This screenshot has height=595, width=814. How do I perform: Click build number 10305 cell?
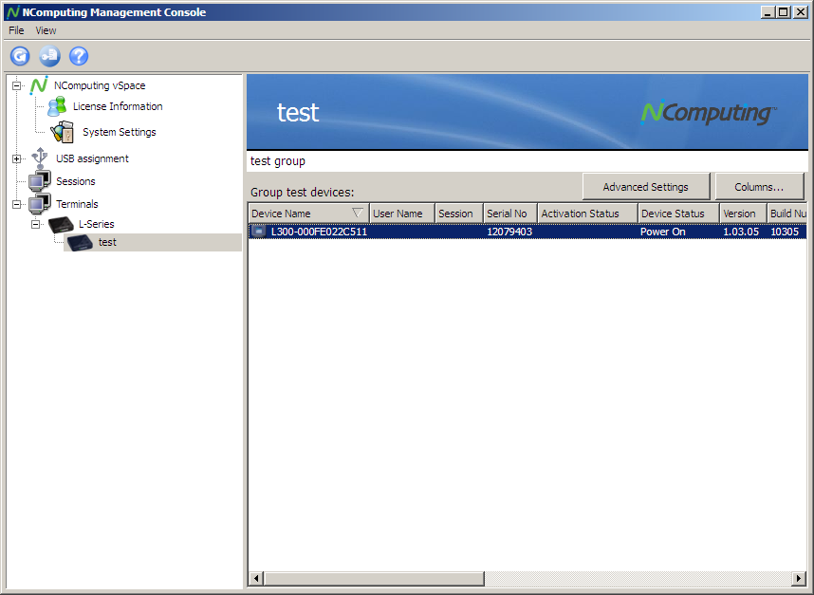point(785,232)
